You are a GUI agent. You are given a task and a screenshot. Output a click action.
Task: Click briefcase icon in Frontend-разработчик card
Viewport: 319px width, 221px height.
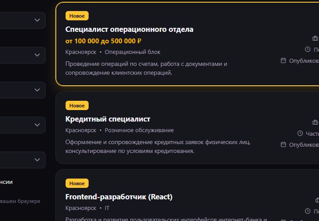317,200
